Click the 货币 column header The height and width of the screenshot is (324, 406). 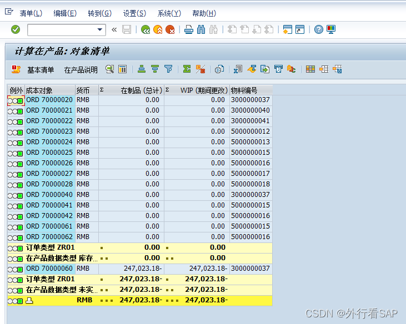87,90
